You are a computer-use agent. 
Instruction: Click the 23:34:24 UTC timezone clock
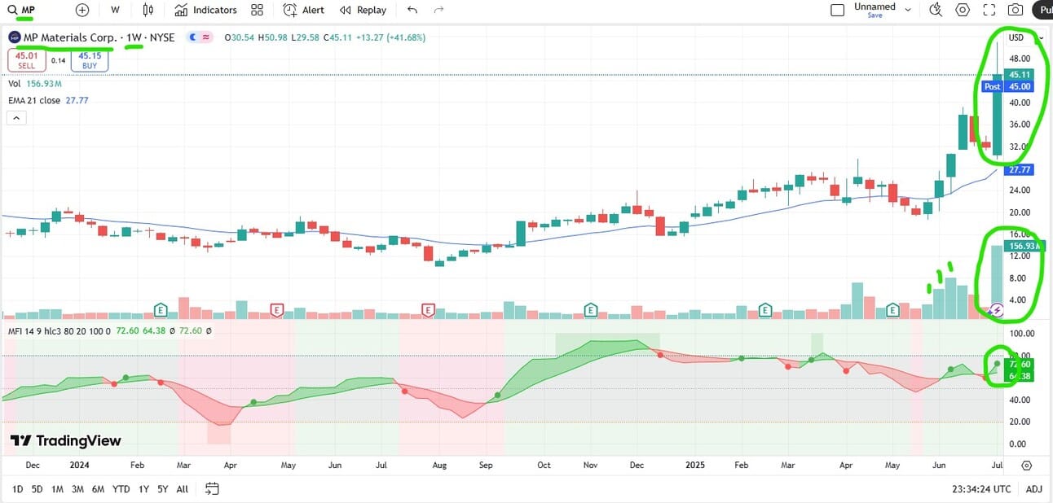[981, 489]
